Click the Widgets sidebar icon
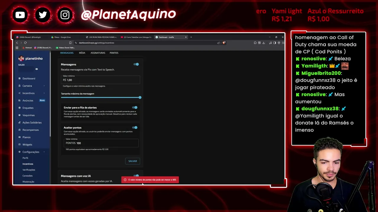The width and height of the screenshot is (378, 212). click(x=19, y=145)
